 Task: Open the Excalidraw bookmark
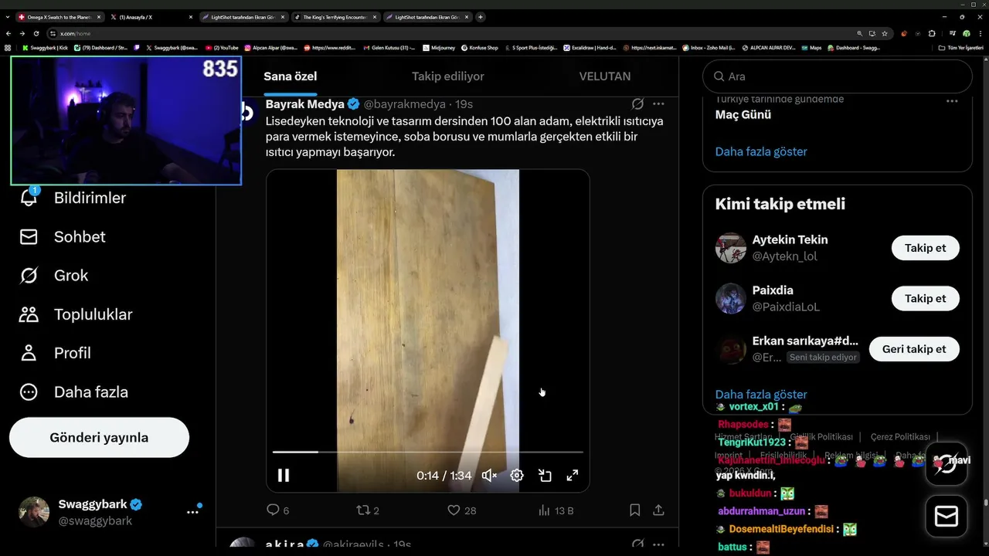pyautogui.click(x=590, y=48)
